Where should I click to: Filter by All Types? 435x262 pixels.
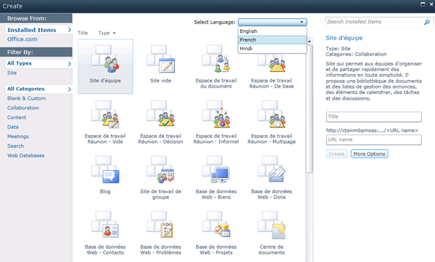38,63
